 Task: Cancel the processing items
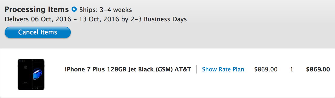[x=38, y=32]
